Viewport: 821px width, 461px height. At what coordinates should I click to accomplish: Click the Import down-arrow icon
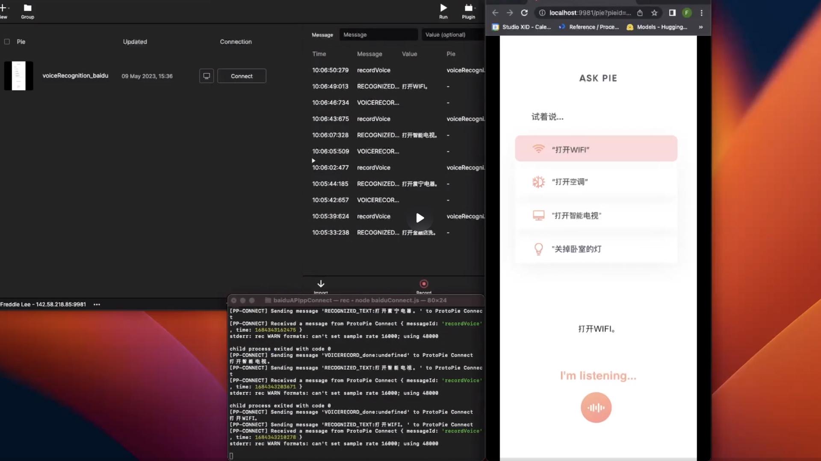pyautogui.click(x=321, y=284)
